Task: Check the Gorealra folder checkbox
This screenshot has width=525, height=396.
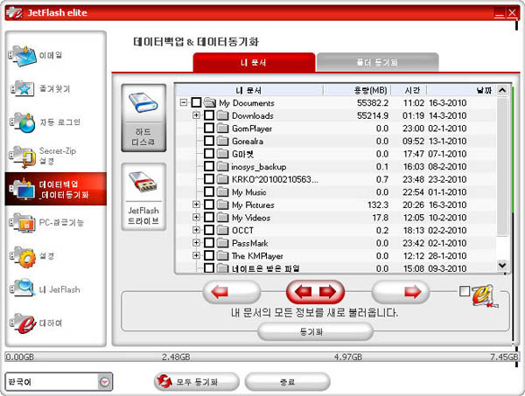Action: 209,141
